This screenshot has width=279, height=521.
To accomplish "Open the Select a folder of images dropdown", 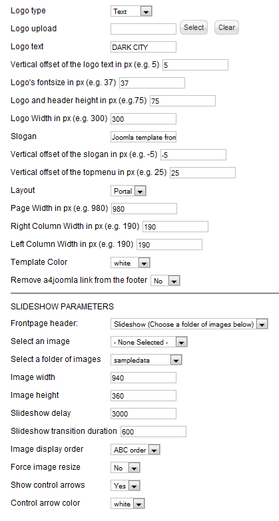I will 146,360.
